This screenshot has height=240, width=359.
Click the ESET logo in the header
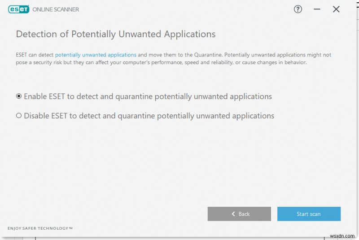coord(18,9)
